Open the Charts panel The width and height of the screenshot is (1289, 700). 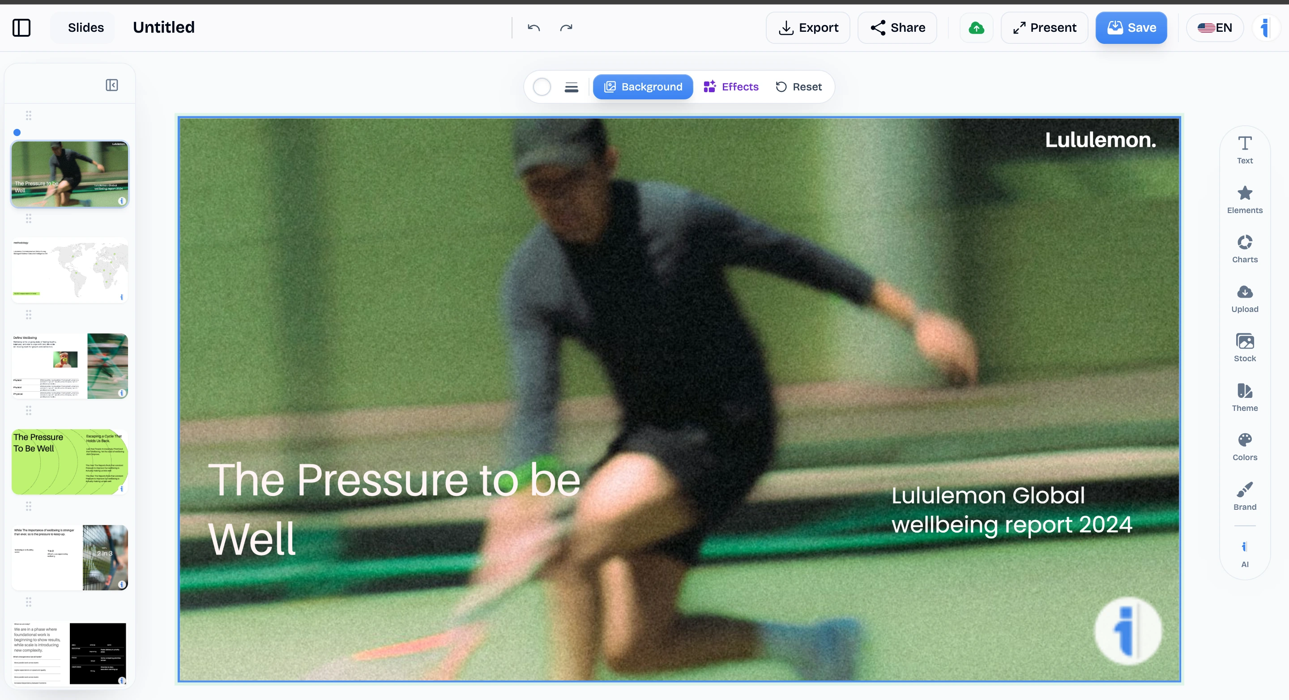click(x=1244, y=249)
